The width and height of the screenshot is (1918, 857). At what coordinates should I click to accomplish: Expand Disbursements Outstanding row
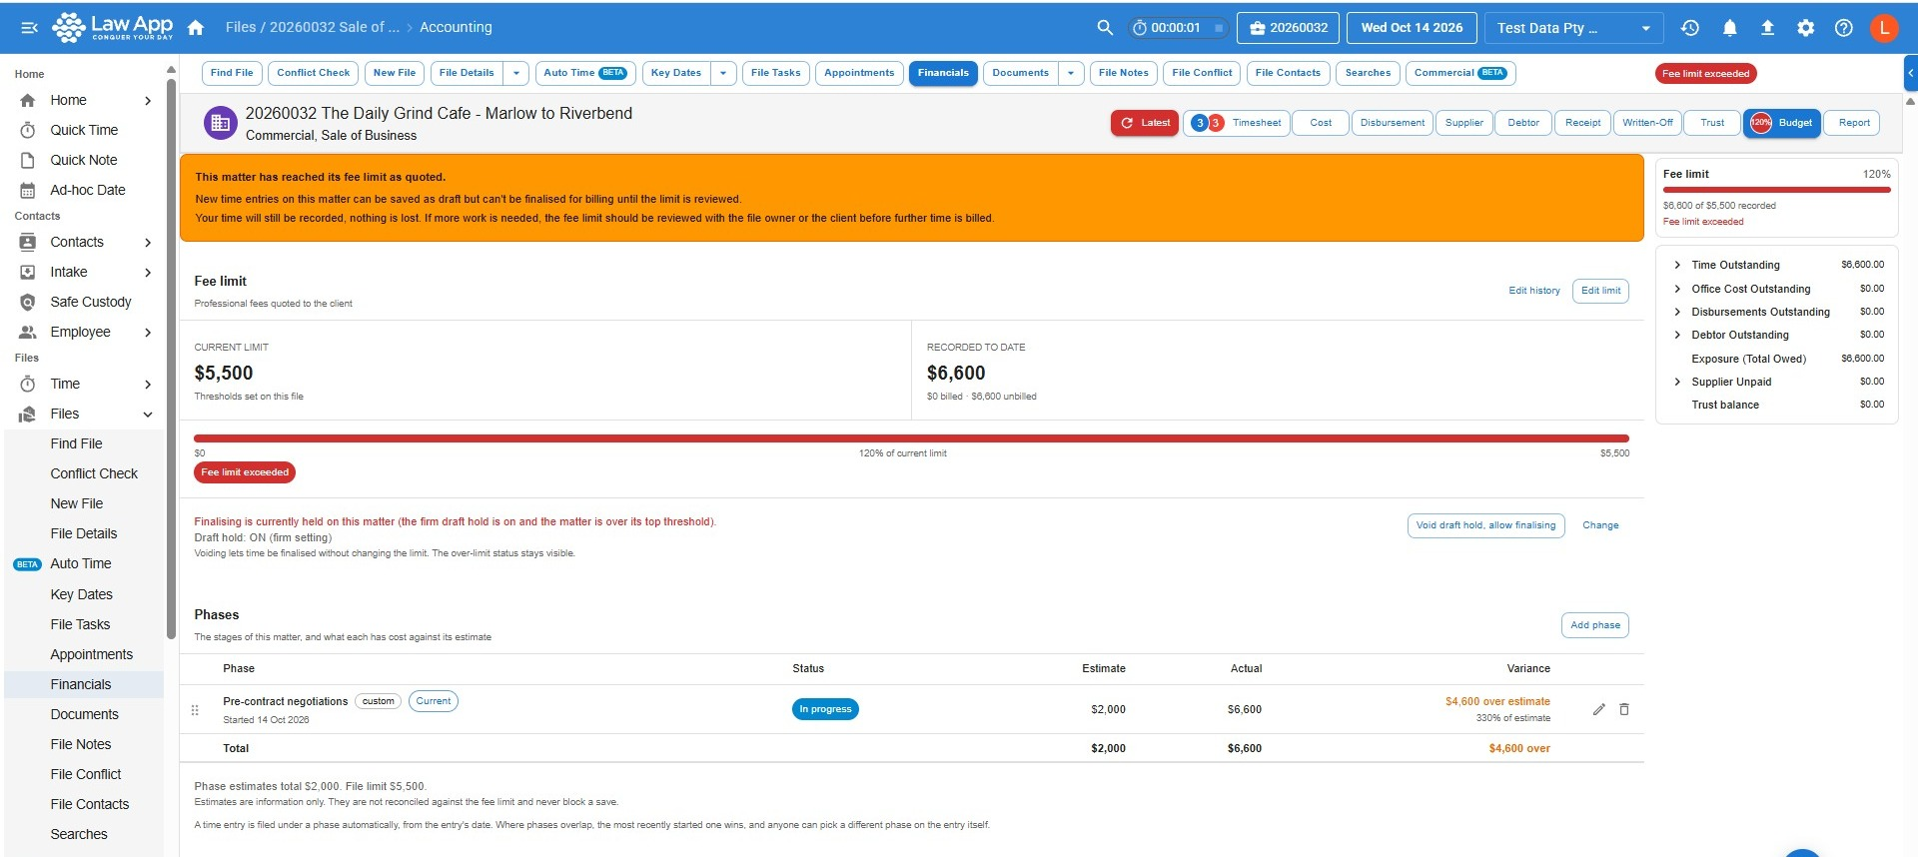click(1677, 312)
